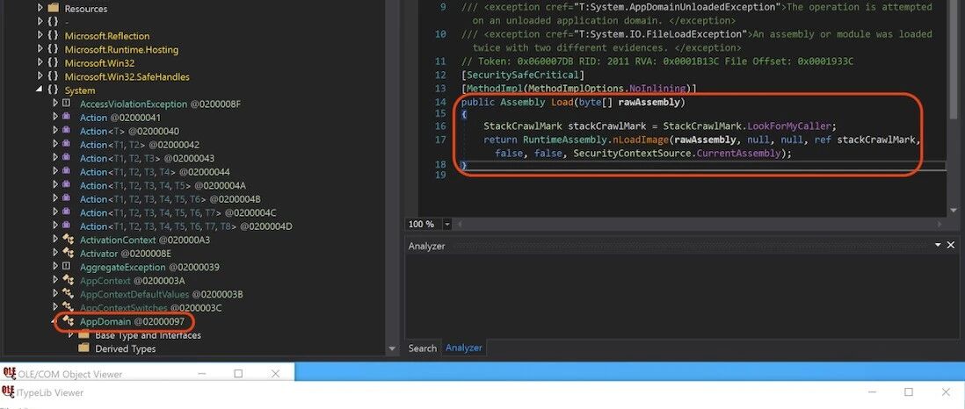Select the AppContextSwitches @0200003C row
The width and height of the screenshot is (965, 409).
pos(151,307)
